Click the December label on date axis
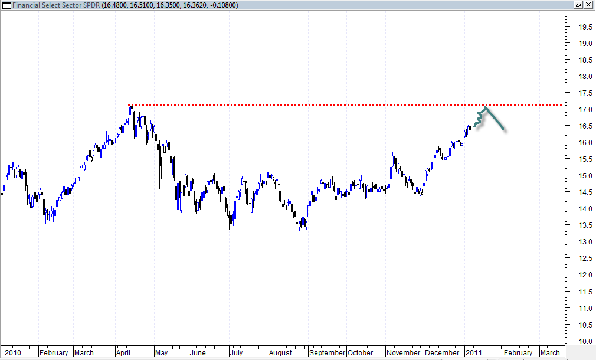Viewport: 596px width, 360px height. 442,353
